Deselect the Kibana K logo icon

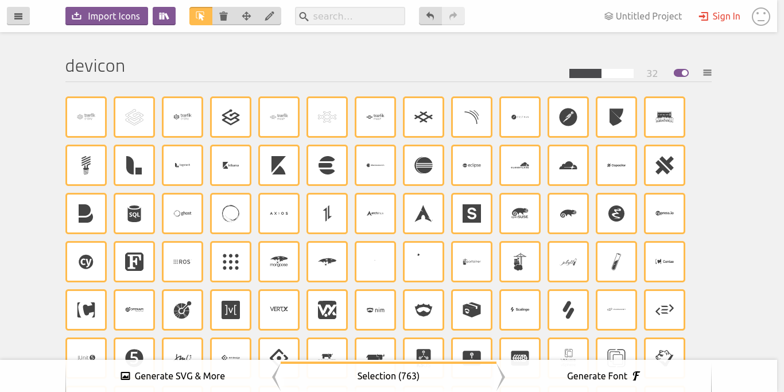click(279, 165)
